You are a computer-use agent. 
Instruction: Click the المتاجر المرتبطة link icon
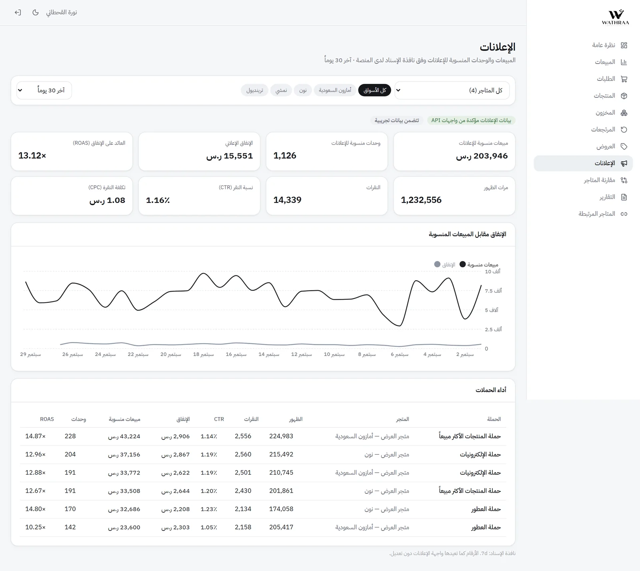point(624,214)
